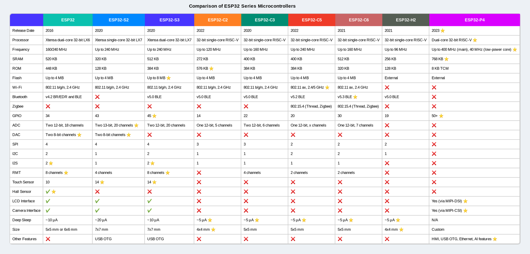Click the ESP32-P4 magenta column header

coord(474,20)
